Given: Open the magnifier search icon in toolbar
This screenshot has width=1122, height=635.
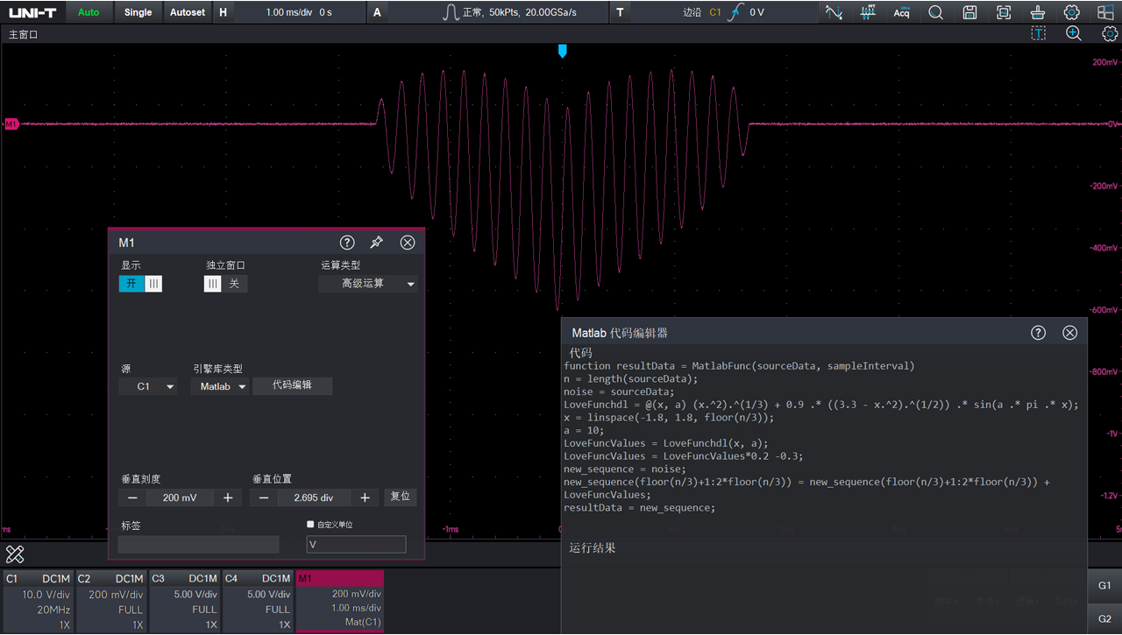Looking at the screenshot, I should [935, 12].
